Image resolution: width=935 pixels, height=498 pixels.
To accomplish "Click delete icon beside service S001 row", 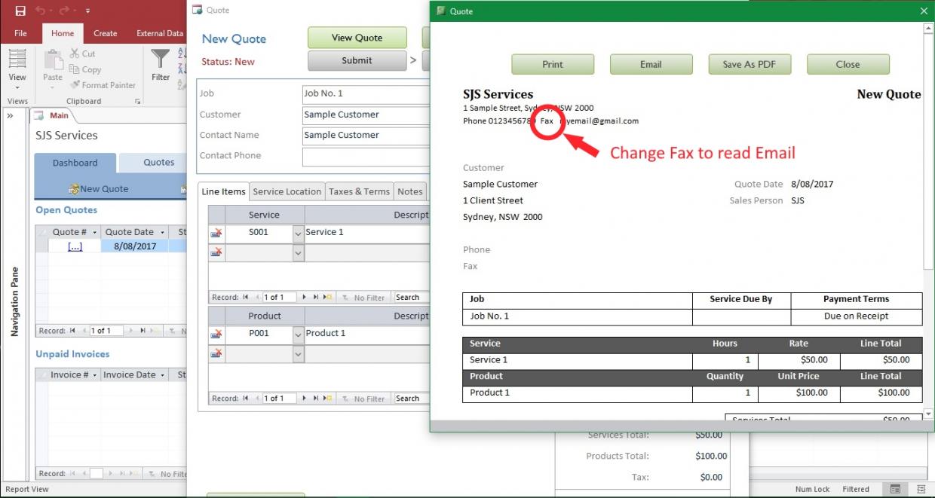I will 216,233.
